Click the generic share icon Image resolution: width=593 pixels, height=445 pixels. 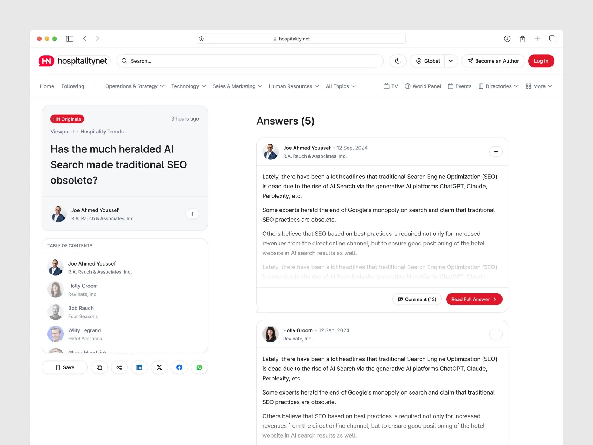tap(119, 367)
